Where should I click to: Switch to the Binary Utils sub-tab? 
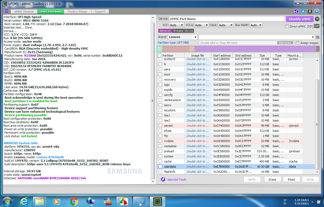point(183,31)
